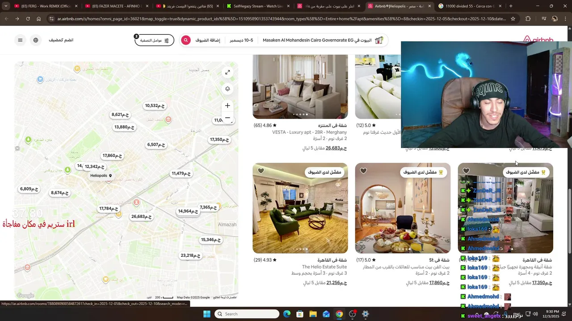Favorite the listing priced 17,350
Viewport: 572px width, 321px height.
click(x=467, y=171)
